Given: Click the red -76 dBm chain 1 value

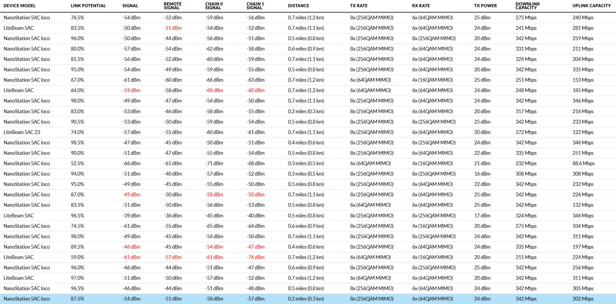Looking at the screenshot, I should click(x=256, y=257).
